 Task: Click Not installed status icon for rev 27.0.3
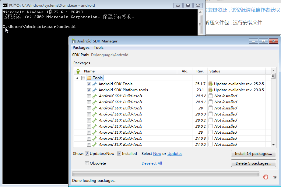[x=211, y=139]
